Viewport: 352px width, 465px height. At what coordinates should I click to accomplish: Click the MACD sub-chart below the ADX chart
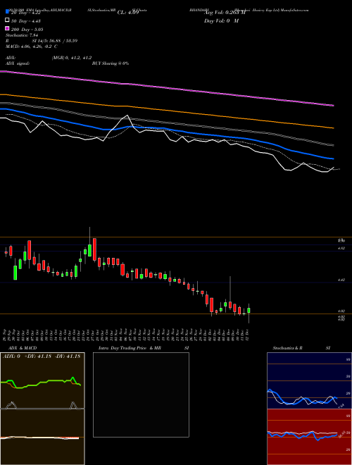(42, 437)
